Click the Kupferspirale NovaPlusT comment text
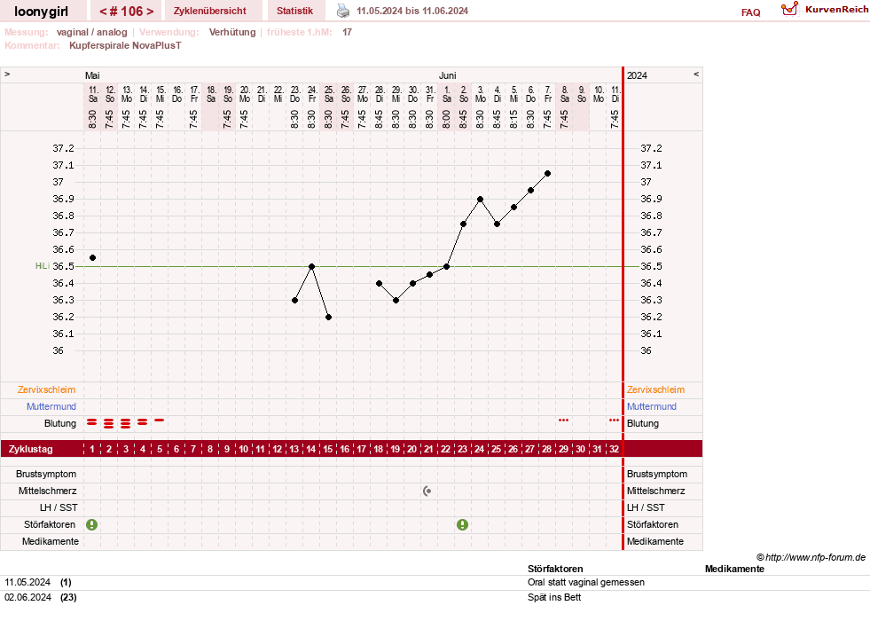This screenshot has width=870, height=621. (125, 45)
